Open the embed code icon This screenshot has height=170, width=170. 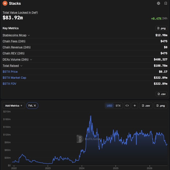127,105
